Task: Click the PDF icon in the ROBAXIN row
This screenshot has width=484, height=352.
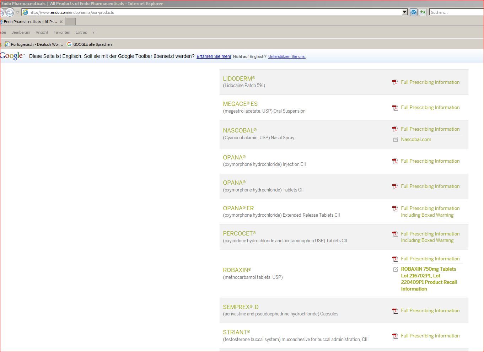Action: (x=395, y=259)
